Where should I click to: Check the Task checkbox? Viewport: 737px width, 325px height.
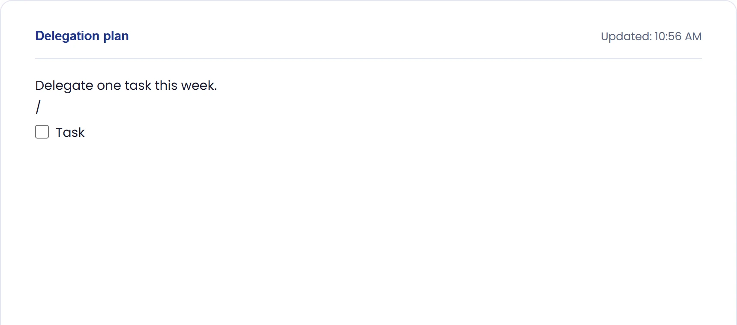42,132
